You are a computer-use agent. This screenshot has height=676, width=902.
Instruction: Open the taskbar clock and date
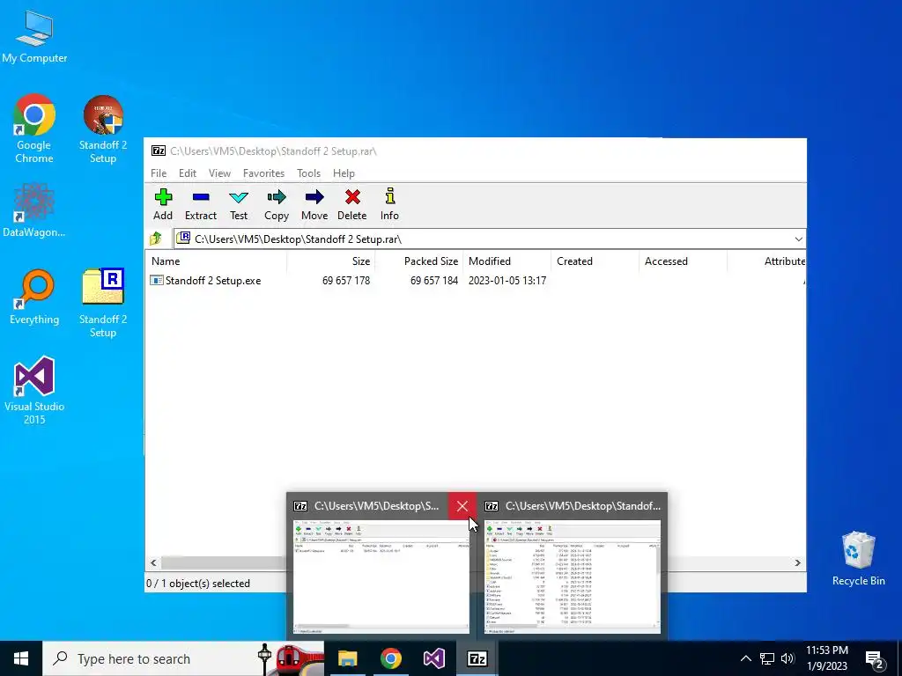826,658
